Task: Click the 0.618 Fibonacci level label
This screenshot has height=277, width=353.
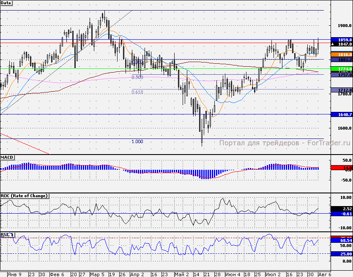Action: [x=137, y=92]
